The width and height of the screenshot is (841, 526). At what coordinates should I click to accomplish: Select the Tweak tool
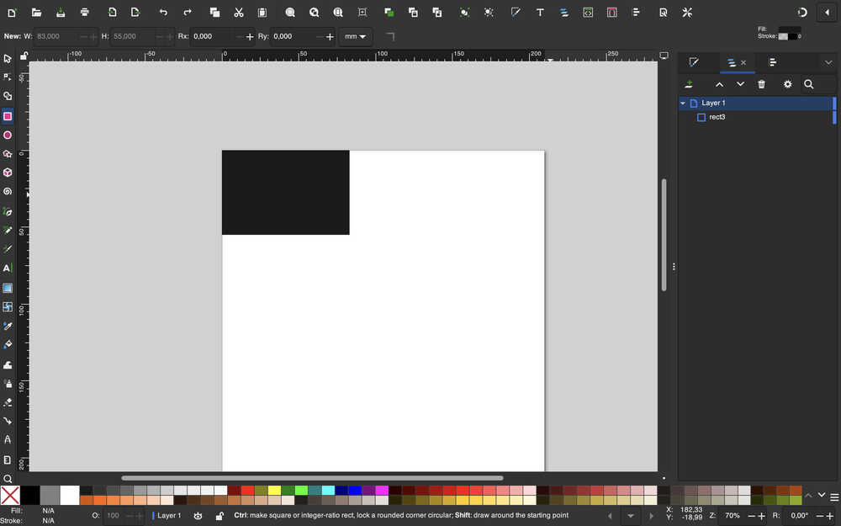click(x=8, y=365)
